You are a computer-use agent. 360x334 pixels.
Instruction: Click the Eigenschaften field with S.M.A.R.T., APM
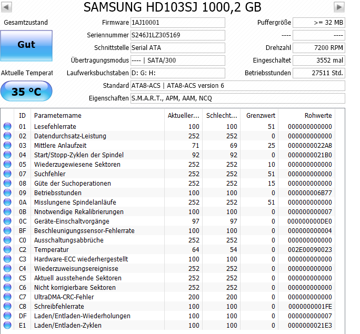click(x=238, y=98)
